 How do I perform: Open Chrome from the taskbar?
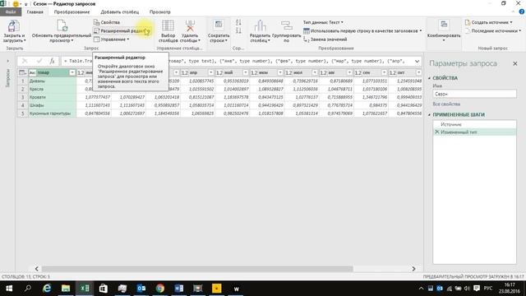[x=160, y=289]
